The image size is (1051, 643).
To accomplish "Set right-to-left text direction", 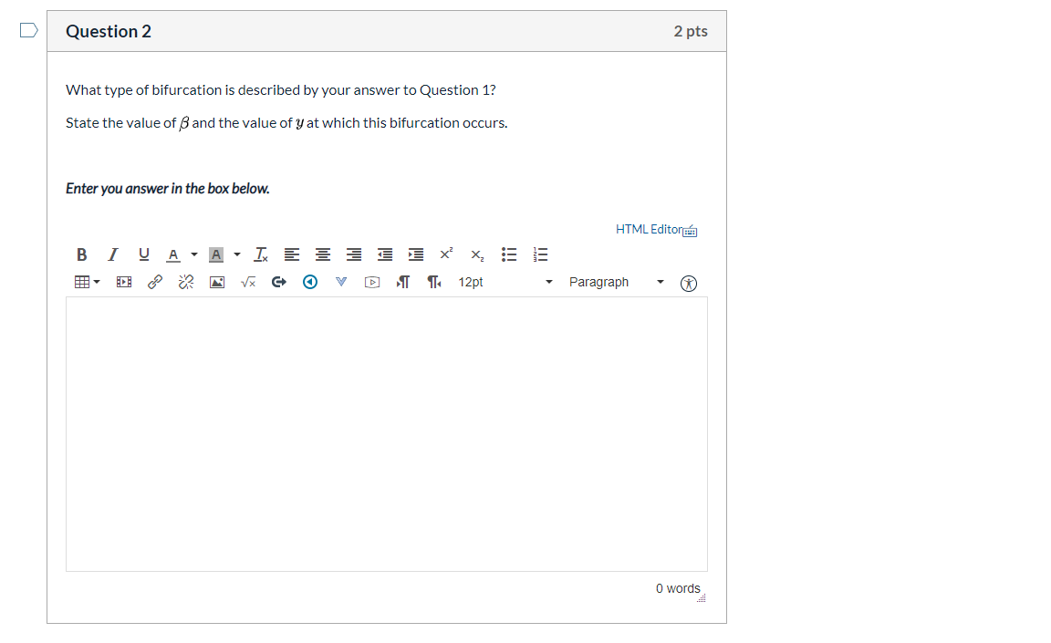I will 434,282.
